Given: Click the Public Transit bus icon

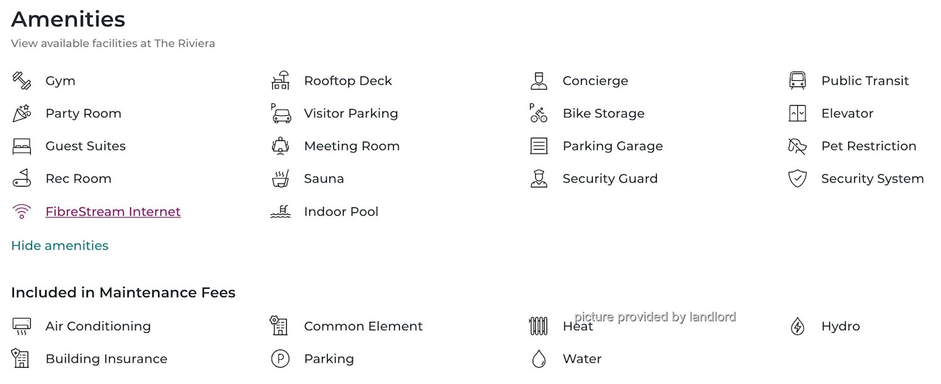Looking at the screenshot, I should (797, 81).
